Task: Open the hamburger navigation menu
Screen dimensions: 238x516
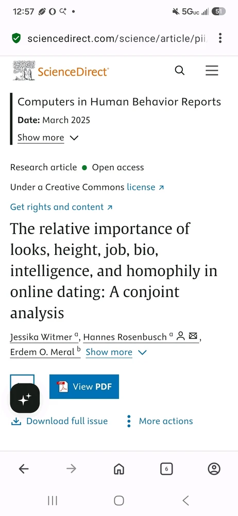Action: [x=212, y=70]
